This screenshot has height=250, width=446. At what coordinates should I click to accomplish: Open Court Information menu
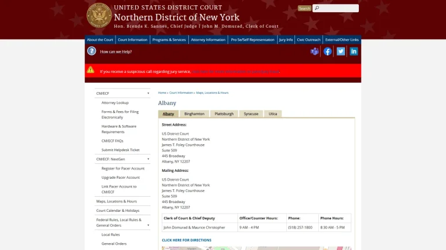pos(132,40)
